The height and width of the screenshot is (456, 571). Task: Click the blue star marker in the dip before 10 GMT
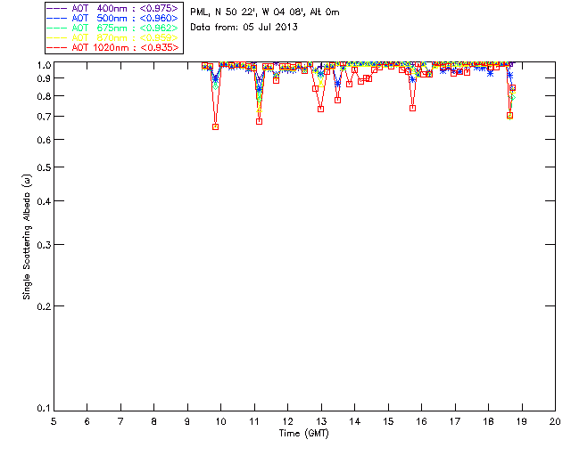pos(216,78)
